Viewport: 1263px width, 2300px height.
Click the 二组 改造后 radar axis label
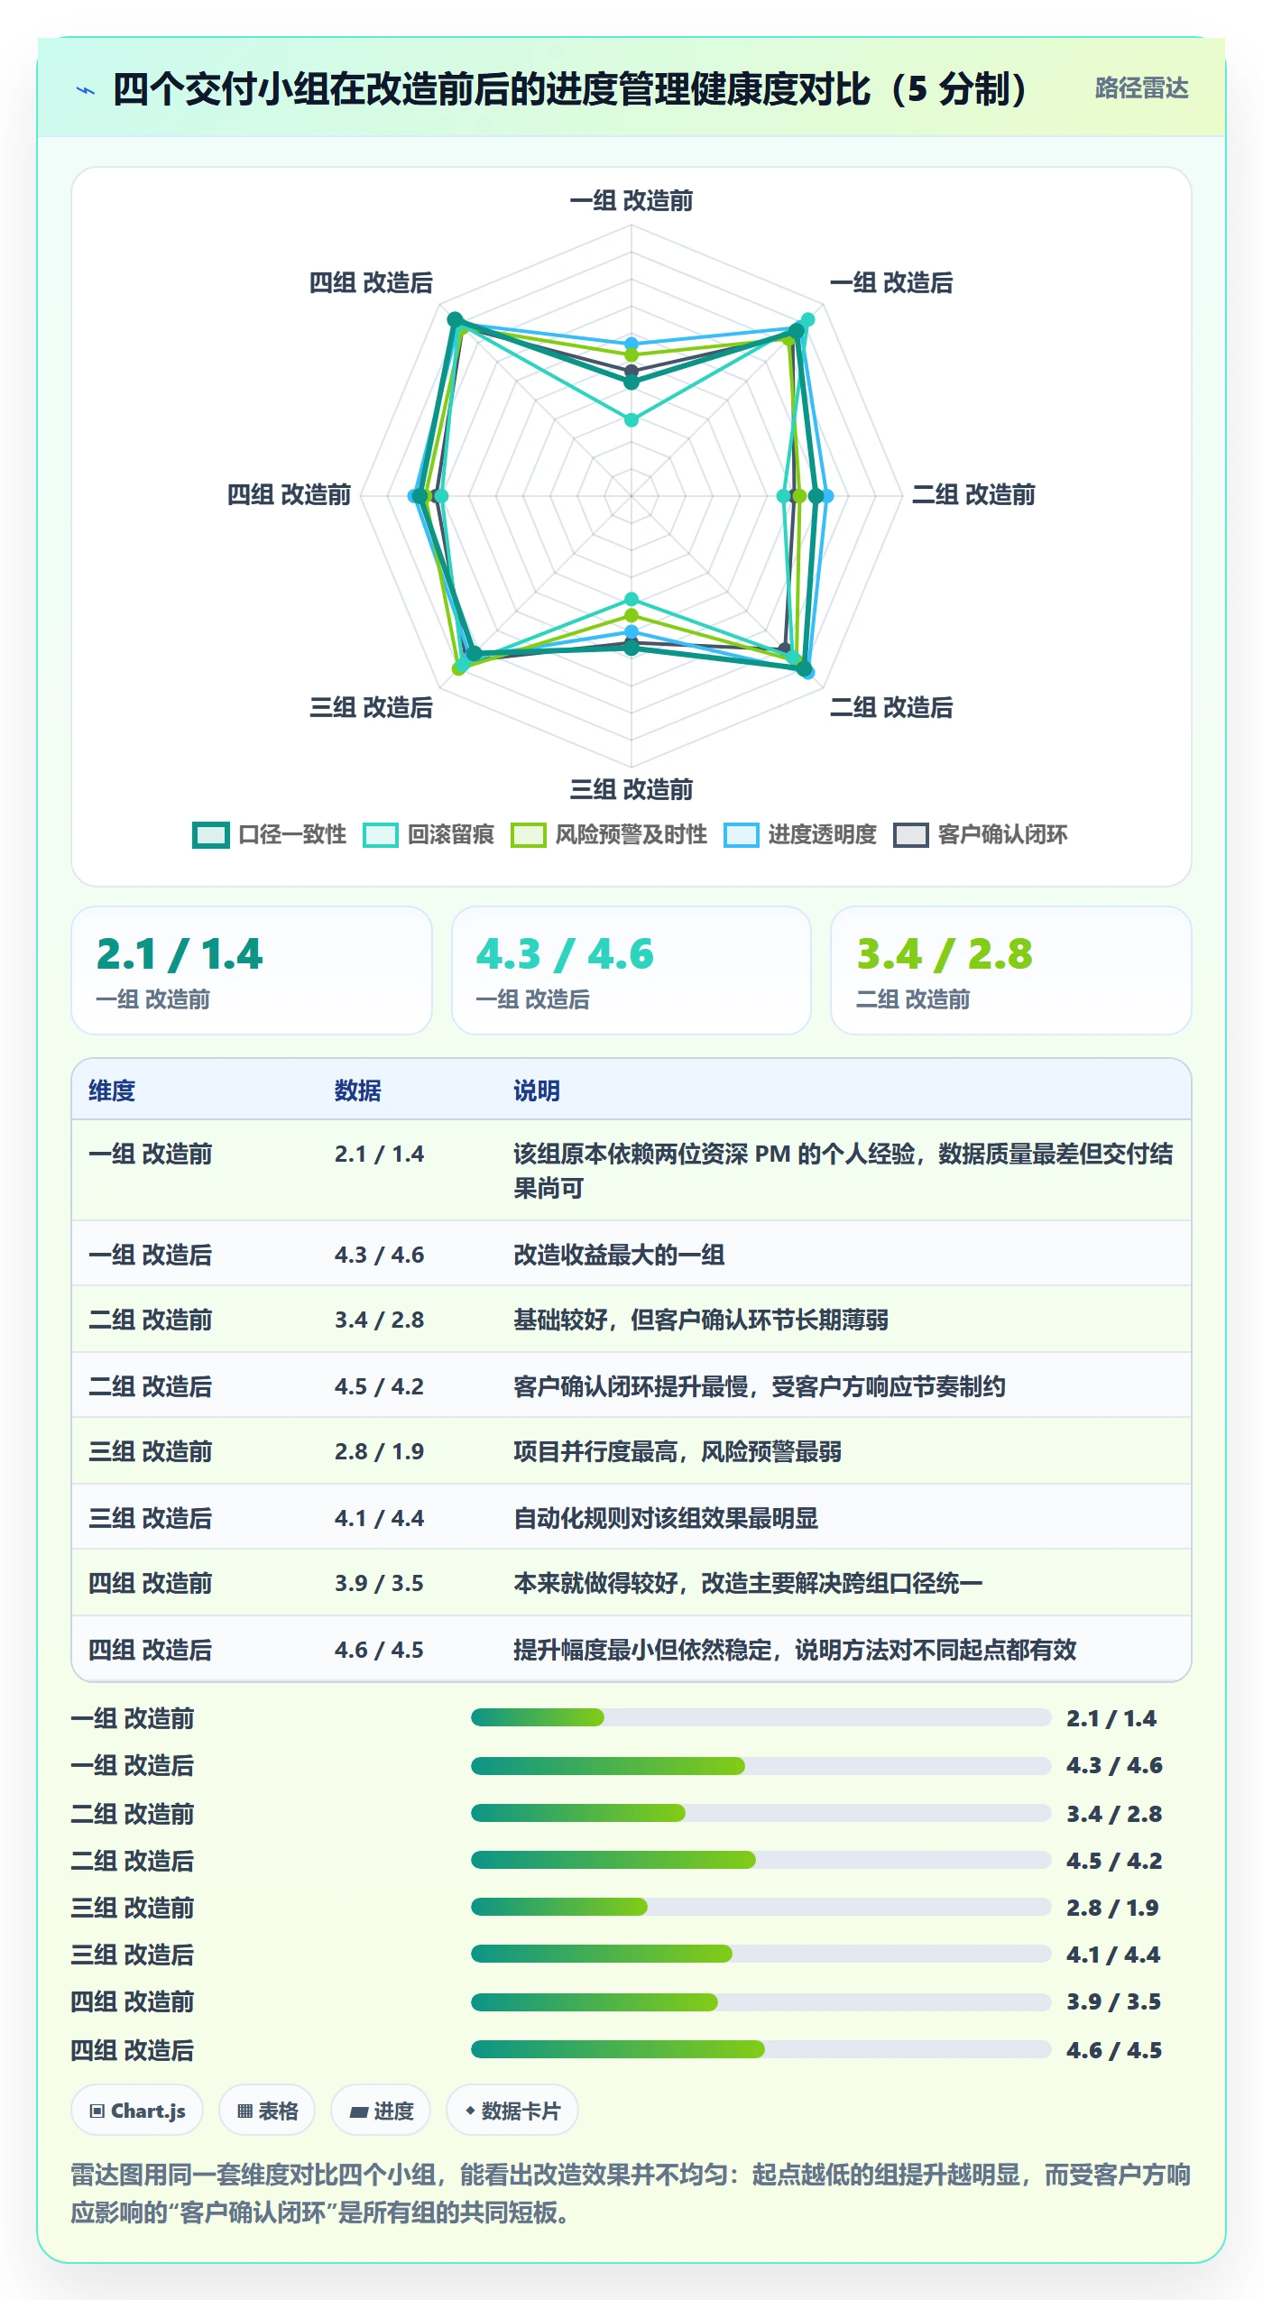coord(891,707)
